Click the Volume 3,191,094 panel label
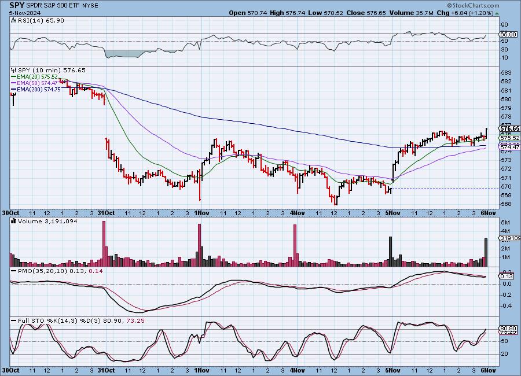The image size is (521, 376). pyautogui.click(x=47, y=221)
